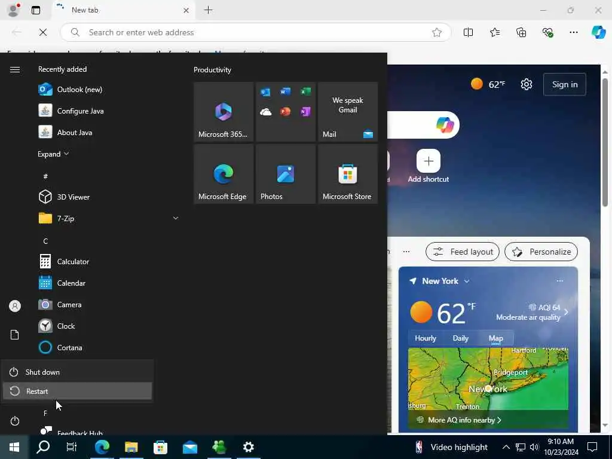Open Browser essentials heart icon
The height and width of the screenshot is (459, 612).
tap(547, 32)
